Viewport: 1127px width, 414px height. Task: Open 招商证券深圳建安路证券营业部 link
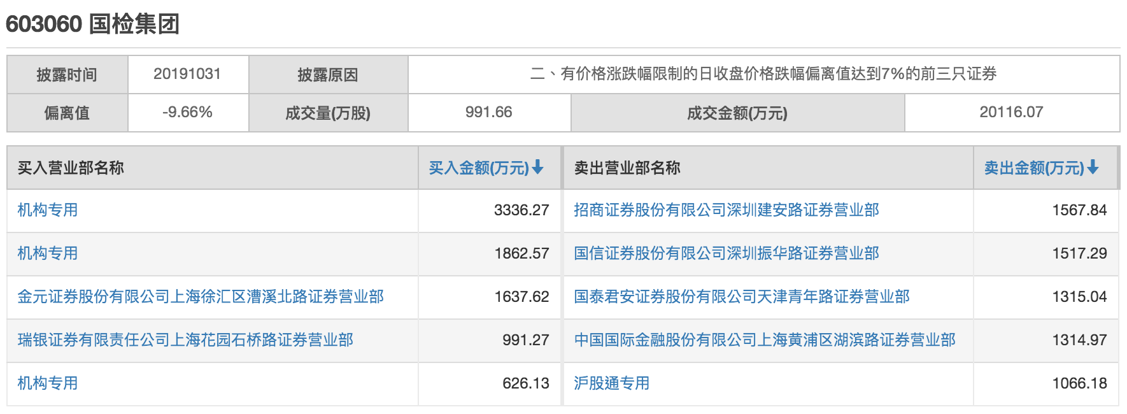coord(727,210)
